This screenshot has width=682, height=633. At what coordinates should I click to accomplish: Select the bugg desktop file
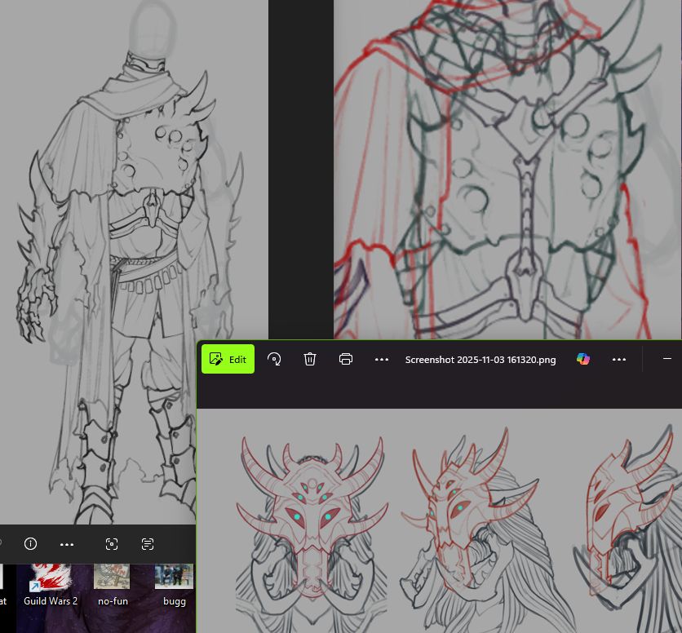[175, 586]
